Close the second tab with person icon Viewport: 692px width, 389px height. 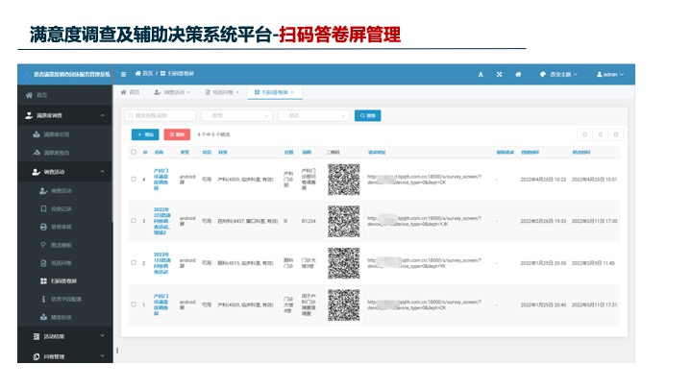(x=188, y=92)
